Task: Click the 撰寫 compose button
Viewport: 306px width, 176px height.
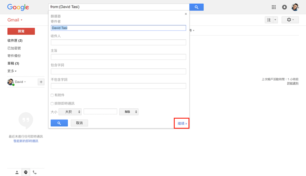Action: (21, 31)
